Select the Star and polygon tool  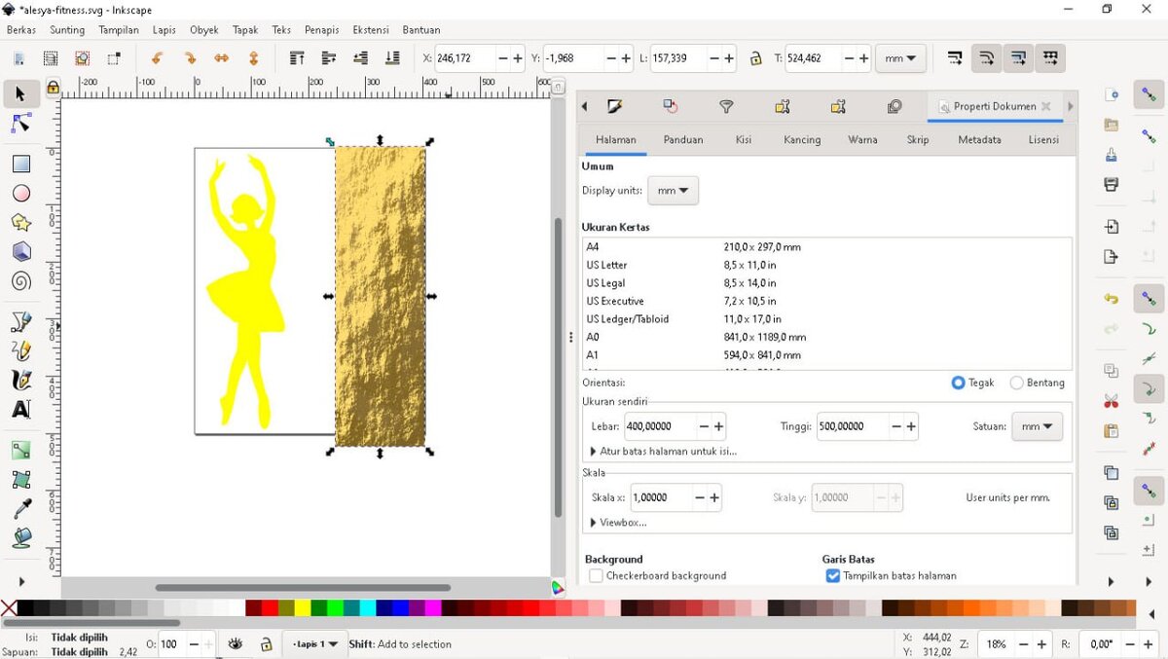click(x=20, y=222)
